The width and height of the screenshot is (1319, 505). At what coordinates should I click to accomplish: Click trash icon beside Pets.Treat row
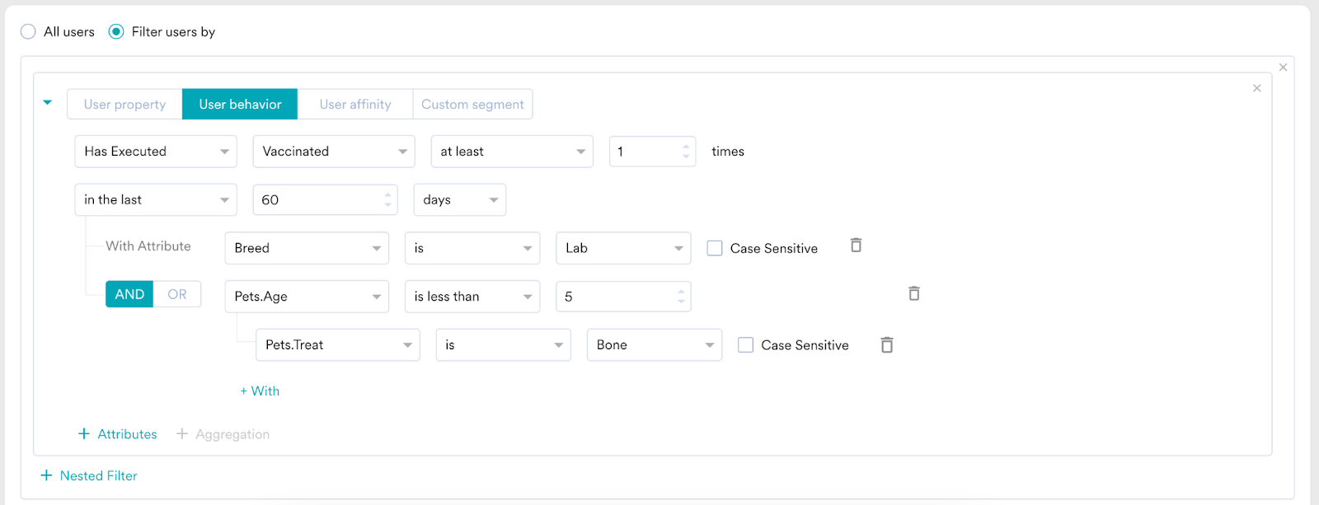pos(886,345)
